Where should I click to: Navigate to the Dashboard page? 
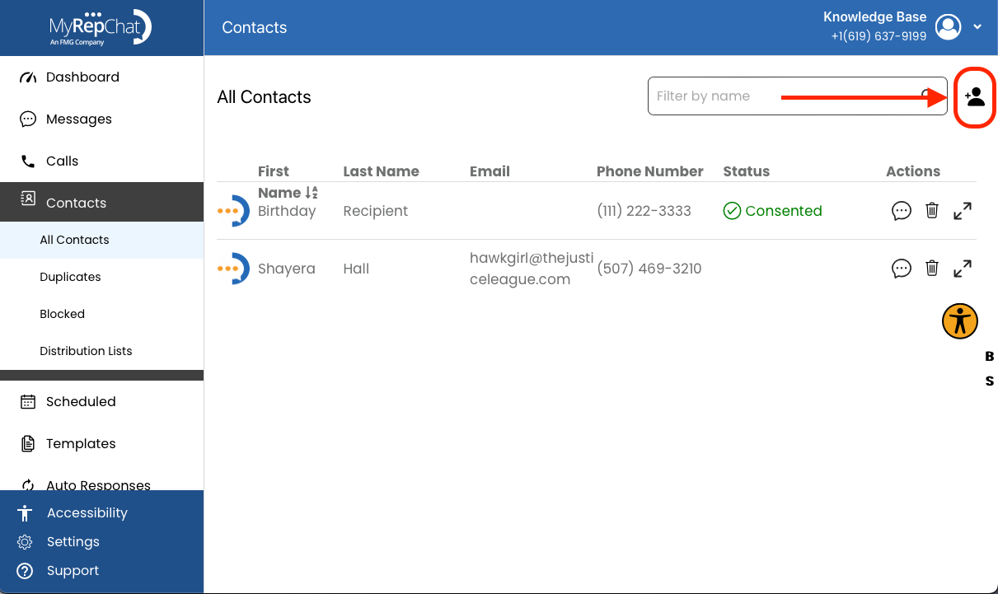102,77
